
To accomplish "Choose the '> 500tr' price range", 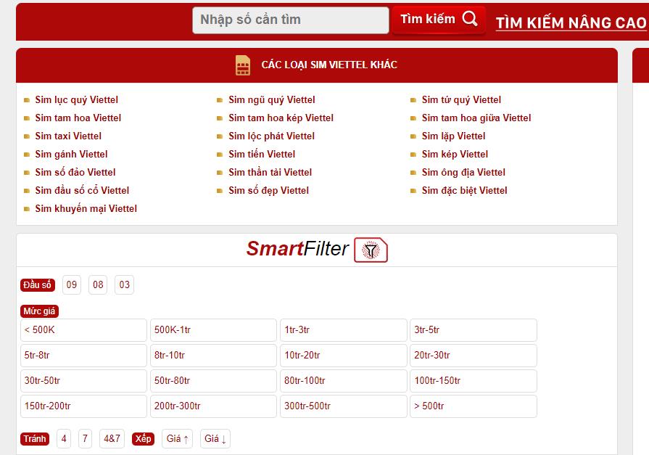I will 474,406.
